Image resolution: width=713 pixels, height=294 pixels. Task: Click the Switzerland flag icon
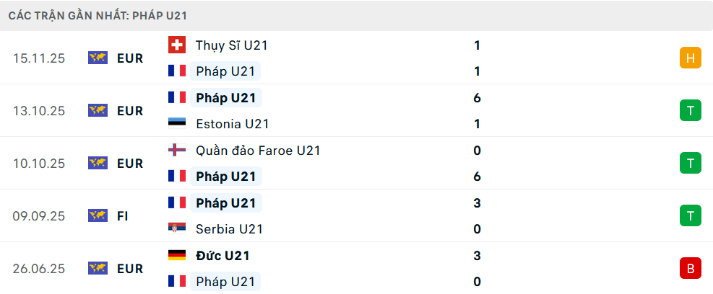(x=176, y=45)
